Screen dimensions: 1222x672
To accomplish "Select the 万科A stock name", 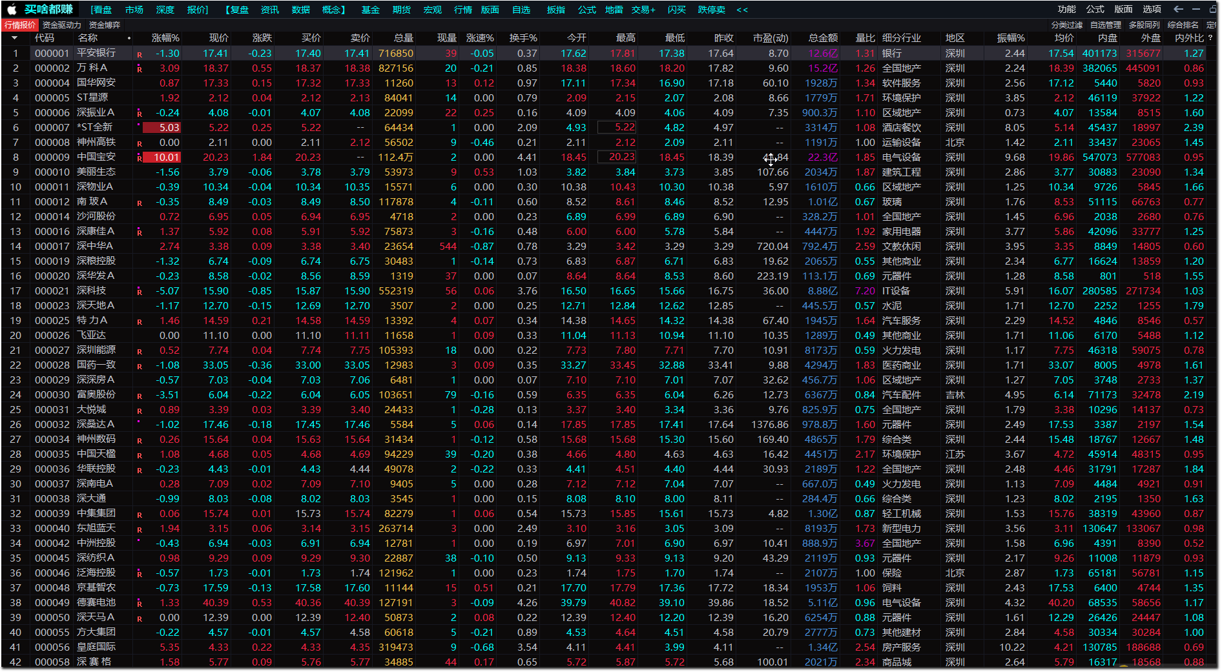I will pyautogui.click(x=92, y=68).
